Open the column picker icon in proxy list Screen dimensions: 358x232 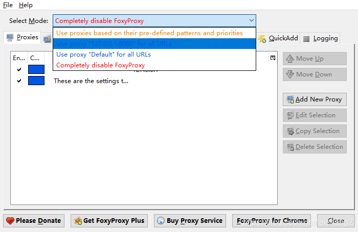pos(273,58)
